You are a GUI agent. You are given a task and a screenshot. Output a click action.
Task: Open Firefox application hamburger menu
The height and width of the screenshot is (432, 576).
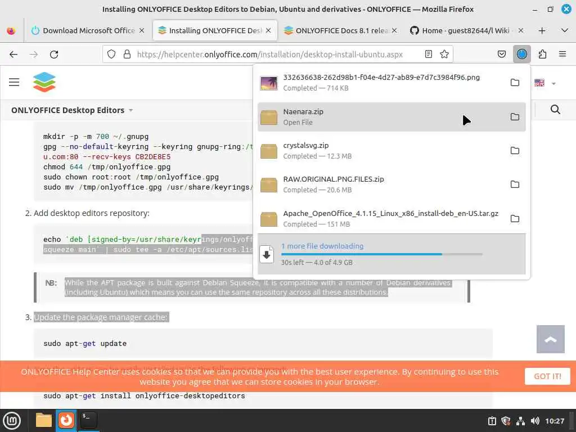pyautogui.click(x=562, y=55)
